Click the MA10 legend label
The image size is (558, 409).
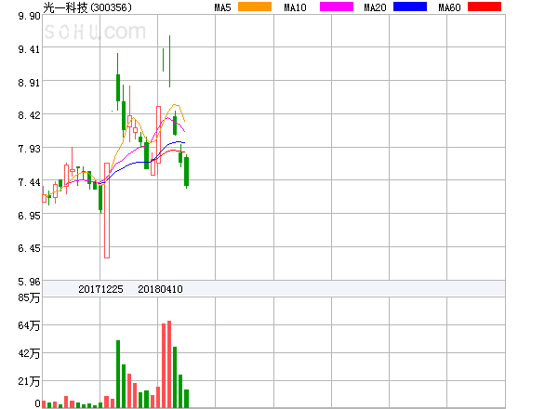click(295, 7)
